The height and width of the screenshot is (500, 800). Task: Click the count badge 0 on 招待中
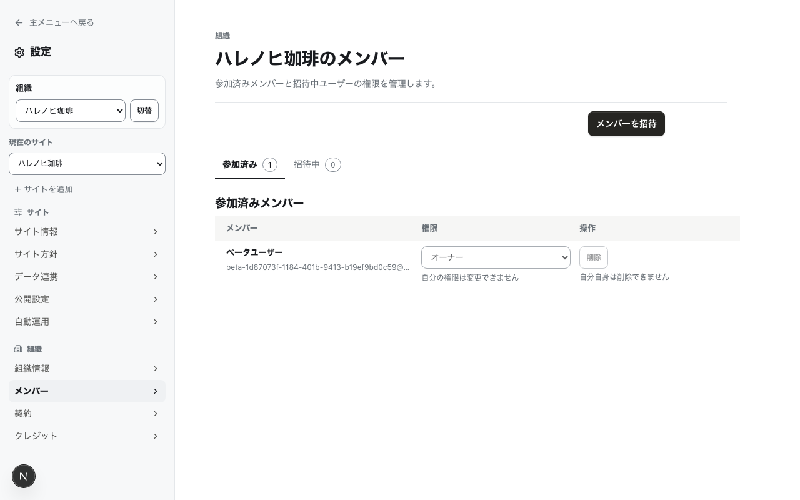(x=333, y=165)
